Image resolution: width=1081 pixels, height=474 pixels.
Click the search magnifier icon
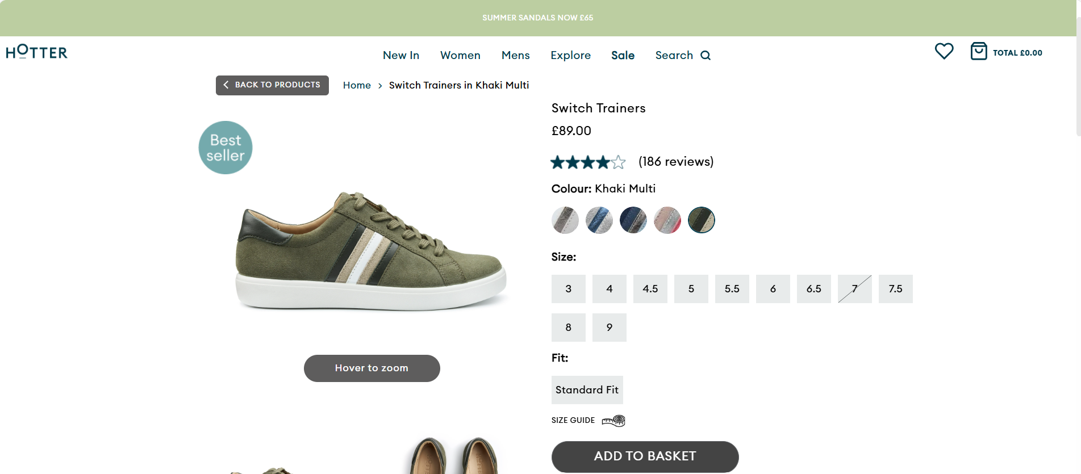click(x=706, y=56)
